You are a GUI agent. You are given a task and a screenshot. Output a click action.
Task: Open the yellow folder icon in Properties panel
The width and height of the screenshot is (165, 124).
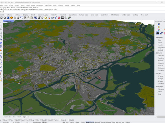coord(159,27)
